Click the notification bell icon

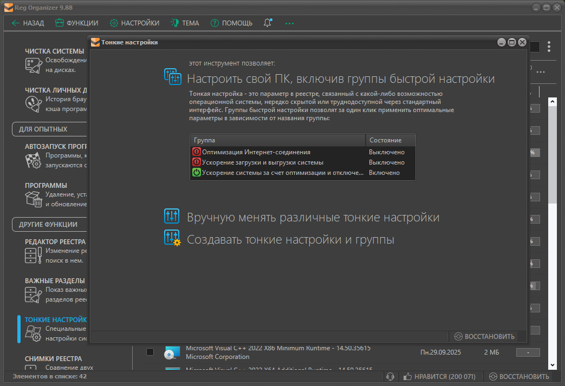(268, 23)
